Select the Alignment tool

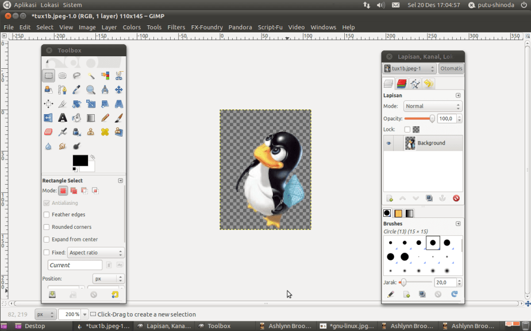coord(48,104)
